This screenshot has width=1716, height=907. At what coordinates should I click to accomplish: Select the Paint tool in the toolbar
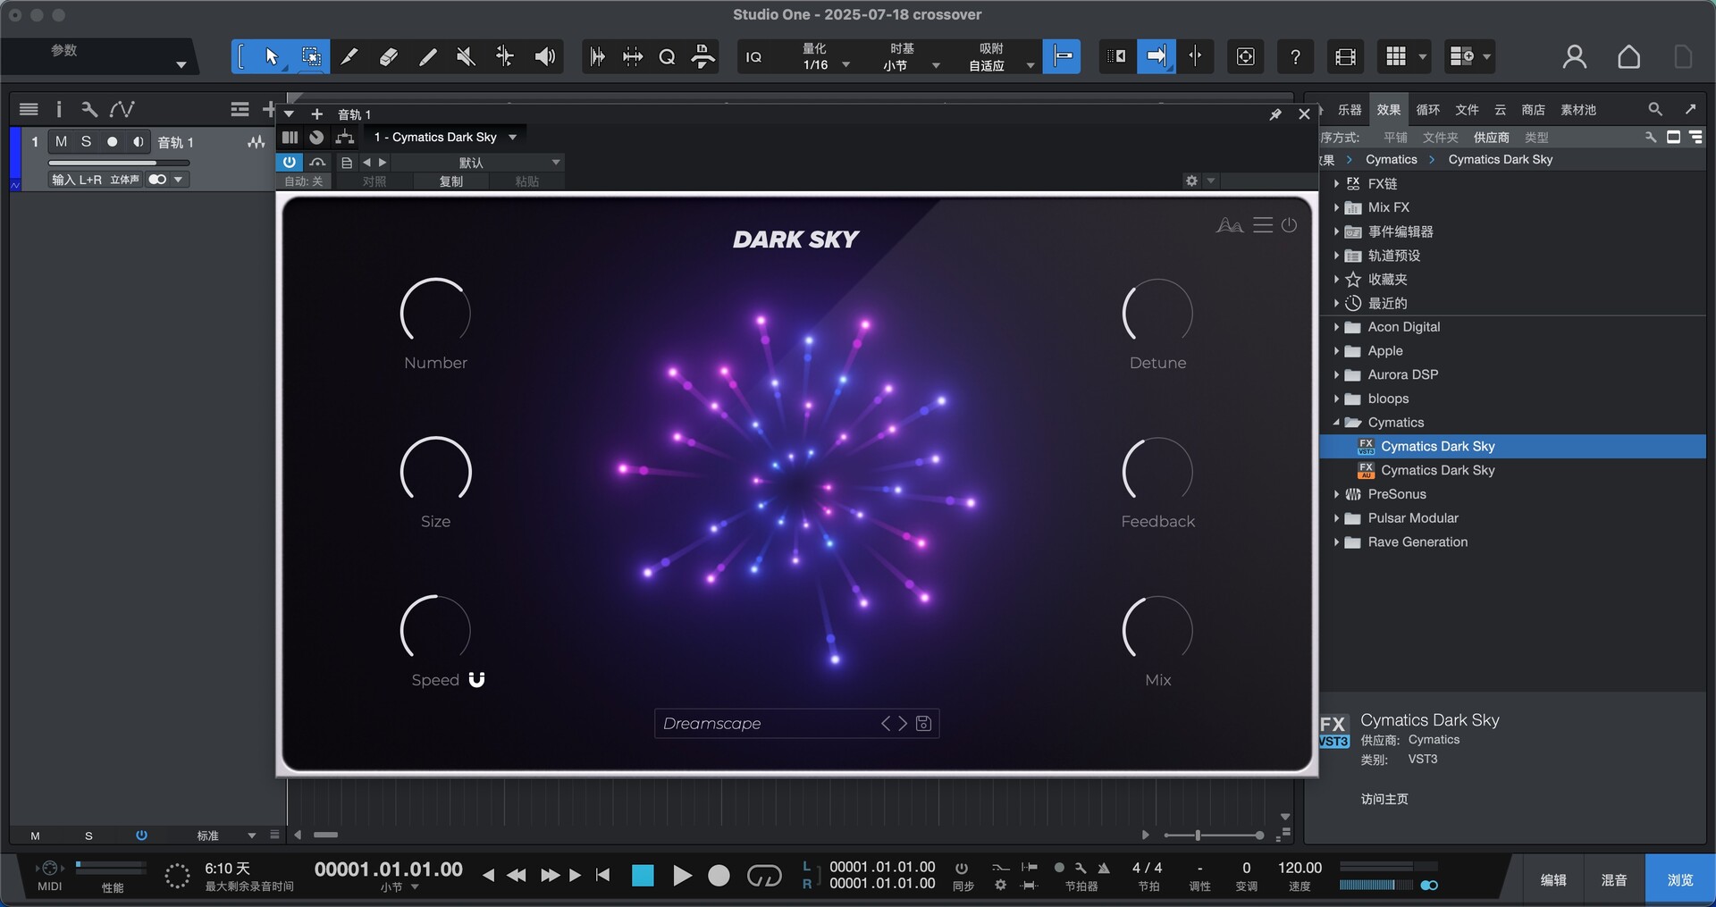tap(427, 56)
